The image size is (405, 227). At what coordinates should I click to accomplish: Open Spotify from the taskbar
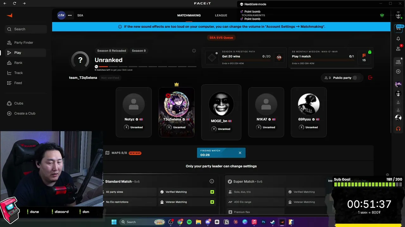click(189, 222)
